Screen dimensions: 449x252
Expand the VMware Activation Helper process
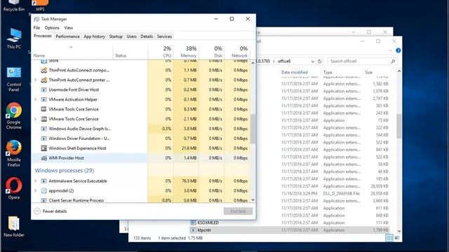click(x=36, y=99)
